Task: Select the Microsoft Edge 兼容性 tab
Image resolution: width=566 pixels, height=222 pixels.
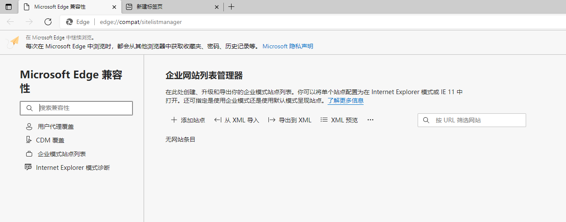Action: point(64,7)
